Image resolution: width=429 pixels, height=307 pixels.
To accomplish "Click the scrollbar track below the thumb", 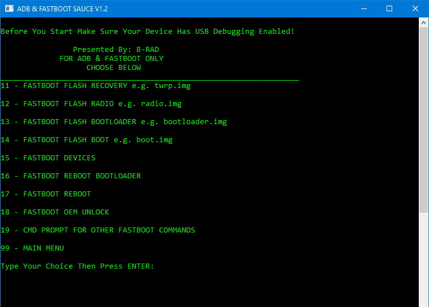I will (x=423, y=259).
